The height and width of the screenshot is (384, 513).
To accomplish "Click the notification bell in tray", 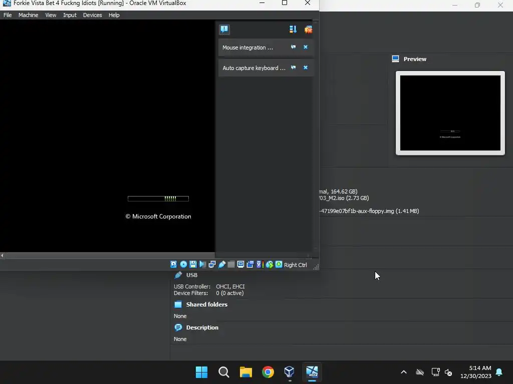I will 499,372.
